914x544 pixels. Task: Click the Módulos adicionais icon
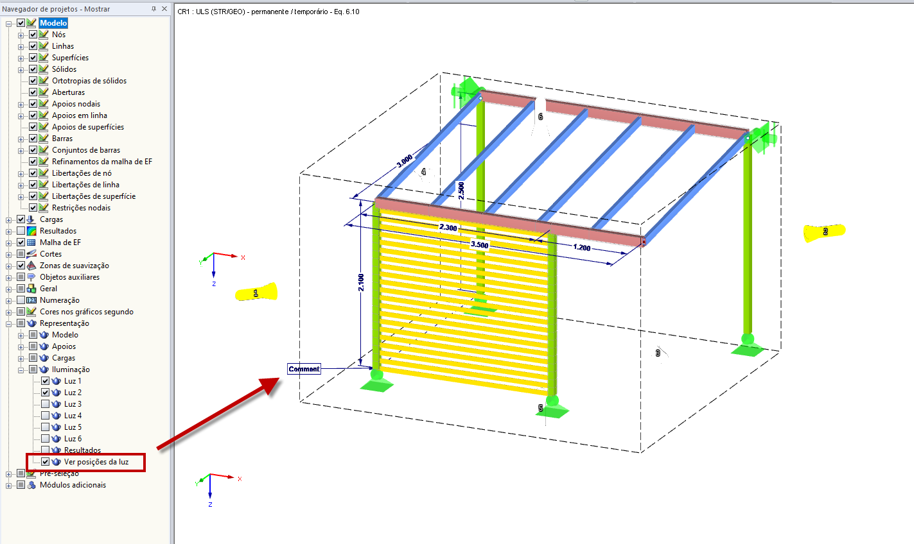point(31,485)
